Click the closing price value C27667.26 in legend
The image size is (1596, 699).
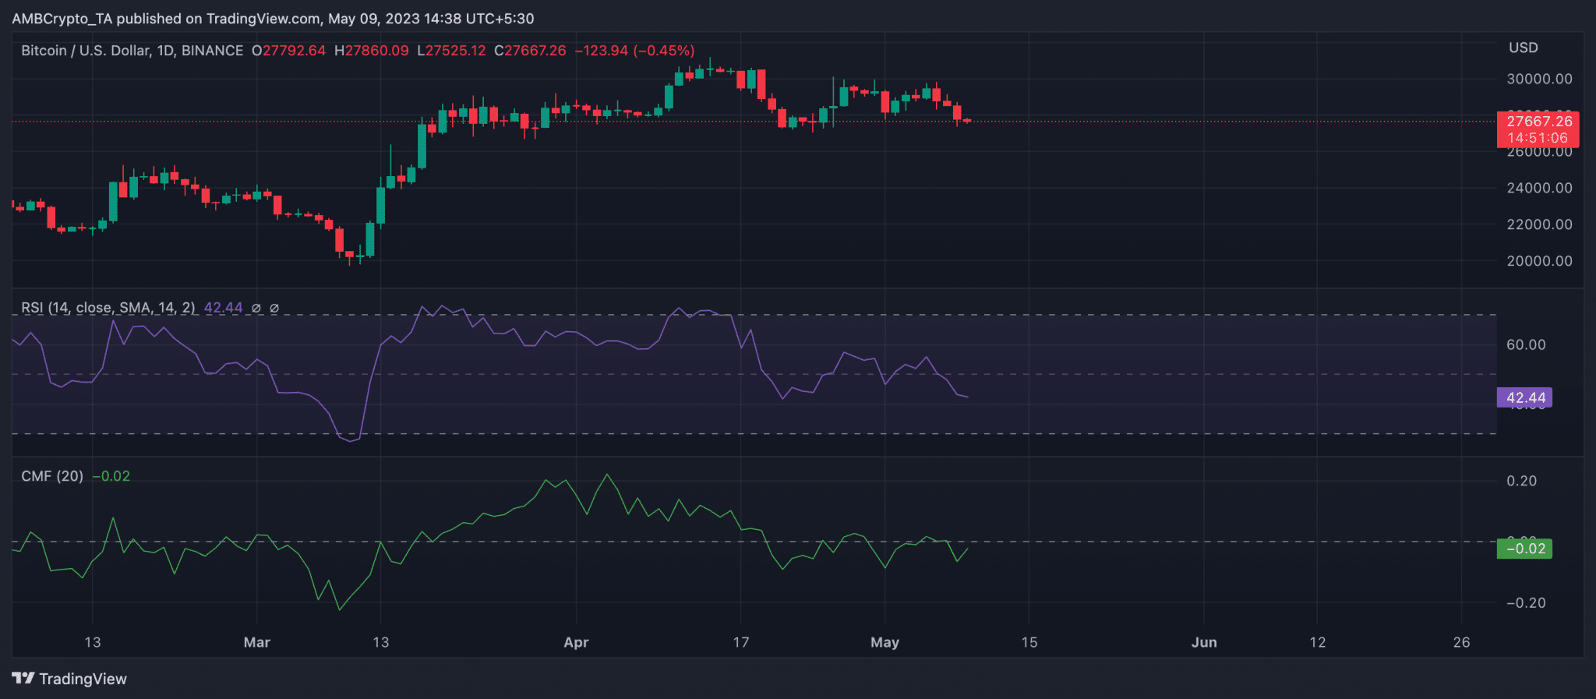(x=530, y=51)
